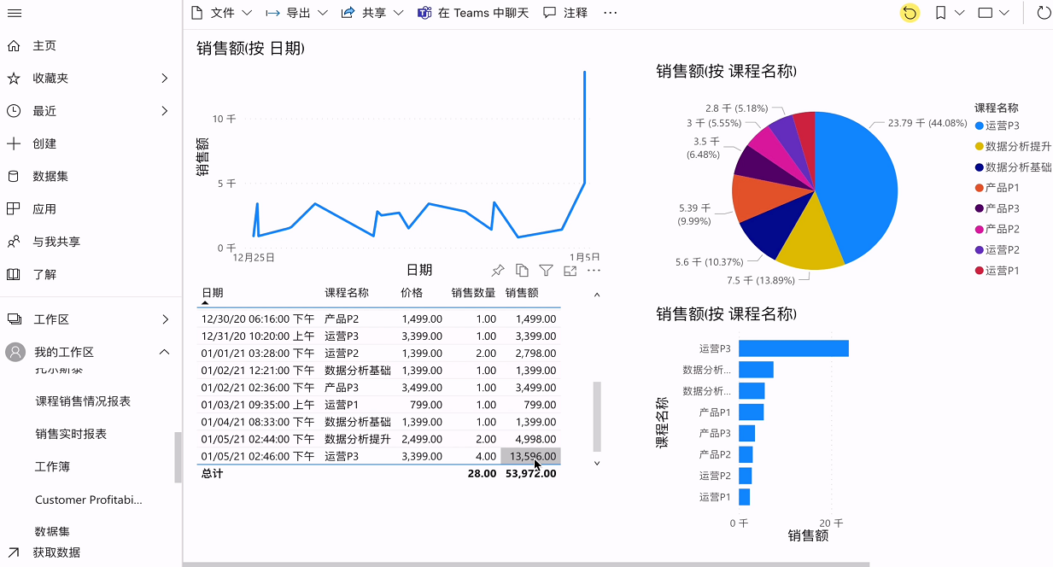Viewport: 1053px width, 567px height.
Task: Collapse the 我的工作区 chevron
Action: (165, 352)
